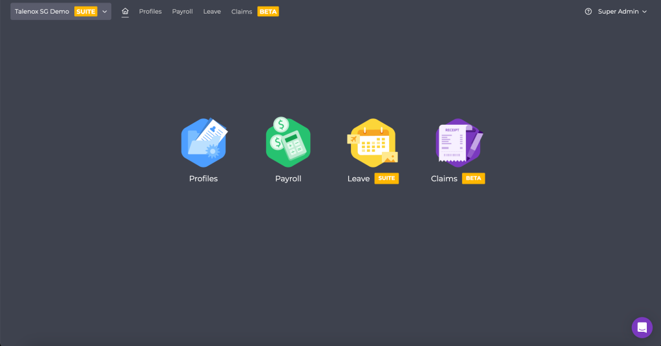Image resolution: width=661 pixels, height=346 pixels.
Task: Expand the Talenox SG Demo company chevron
Action: click(105, 12)
